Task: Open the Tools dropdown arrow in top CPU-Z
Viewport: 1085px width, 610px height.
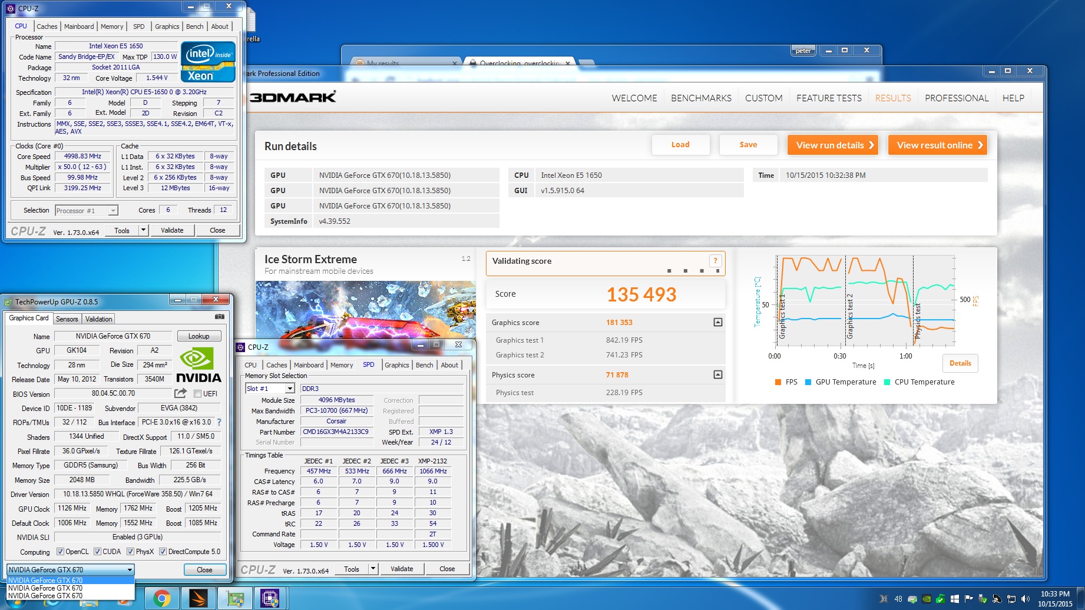Action: [x=143, y=230]
